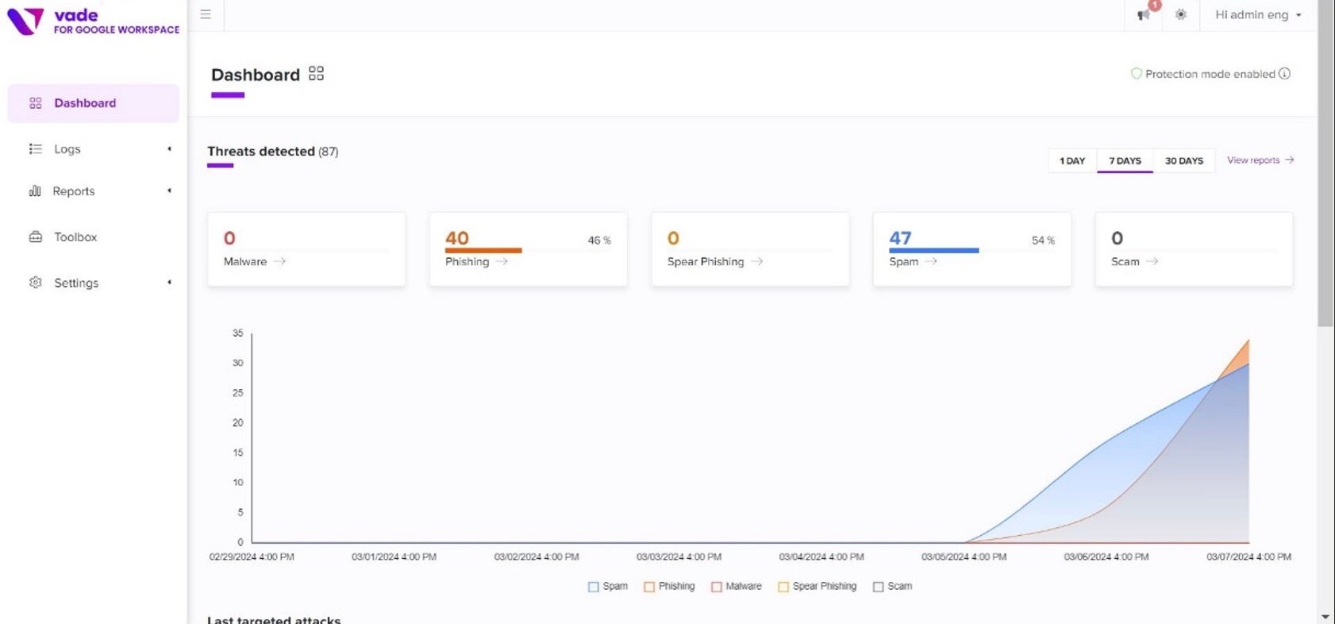This screenshot has width=1335, height=624.
Task: Click the scrollbar down arrow
Action: 1325,617
